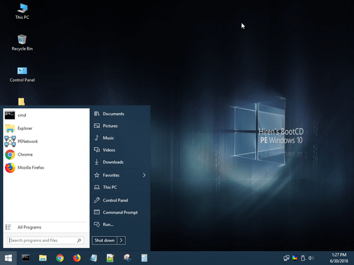Open the Recycle Bin desktop icon
This screenshot has height=265, width=354.
[22, 42]
